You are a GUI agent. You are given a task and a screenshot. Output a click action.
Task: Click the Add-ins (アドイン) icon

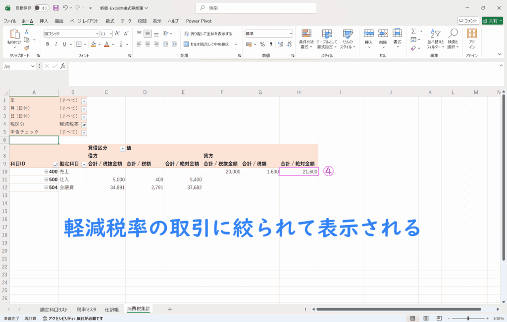(472, 37)
